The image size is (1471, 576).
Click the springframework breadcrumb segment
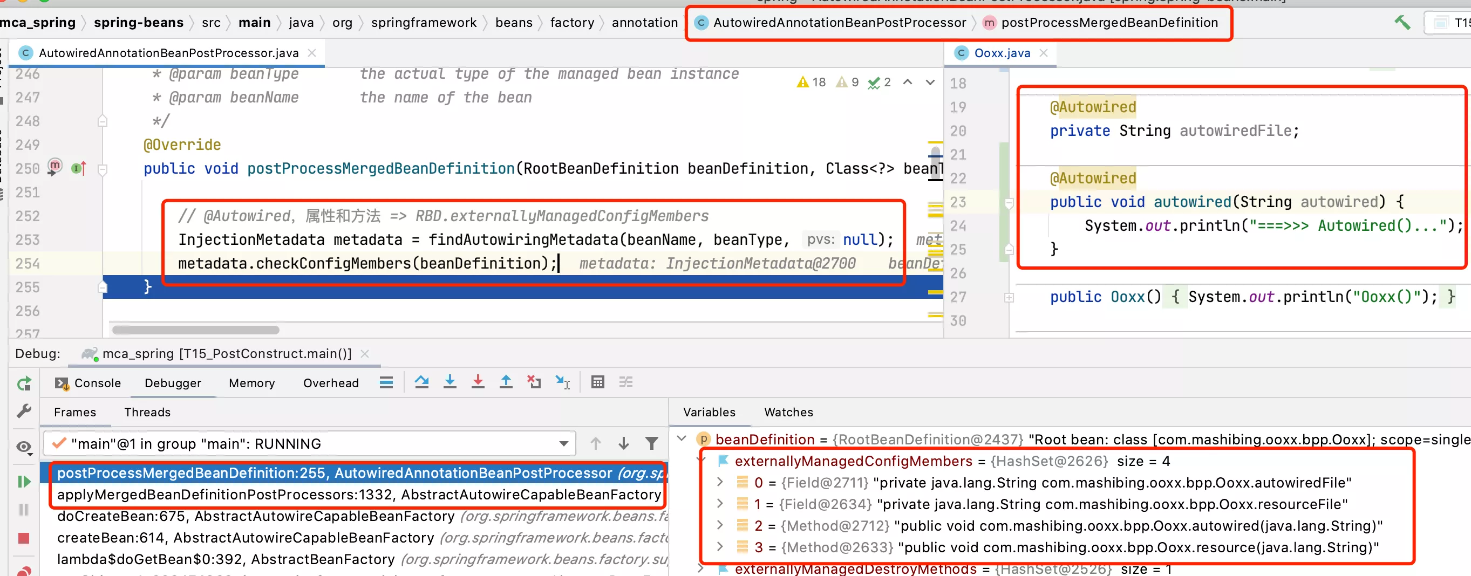coord(424,22)
